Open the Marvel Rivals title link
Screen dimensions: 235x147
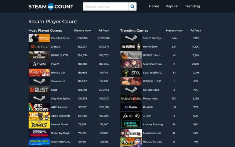tap(59, 124)
